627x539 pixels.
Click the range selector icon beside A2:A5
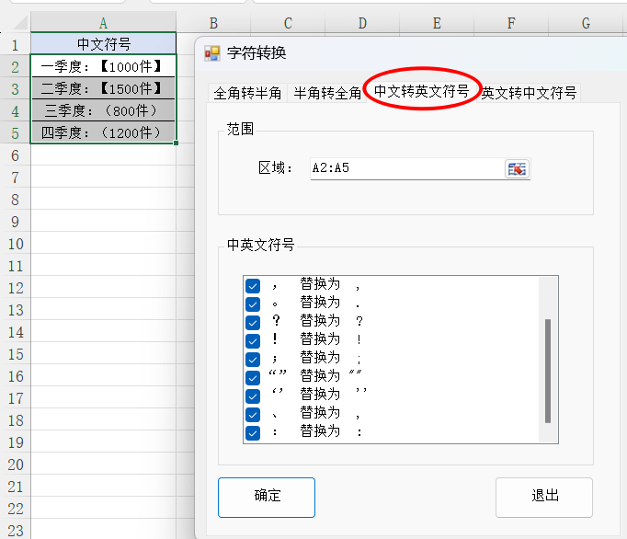[517, 169]
